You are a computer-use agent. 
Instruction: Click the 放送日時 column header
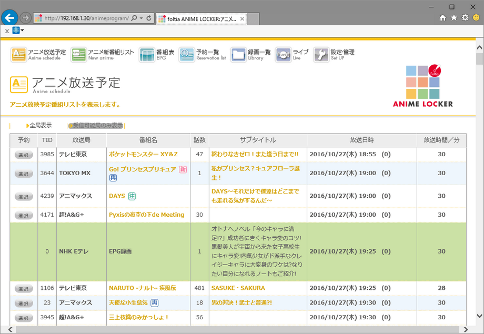point(362,140)
